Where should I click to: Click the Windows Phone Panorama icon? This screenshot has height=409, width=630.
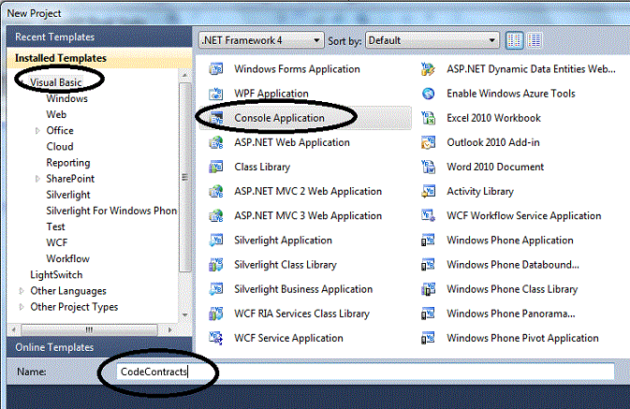429,314
